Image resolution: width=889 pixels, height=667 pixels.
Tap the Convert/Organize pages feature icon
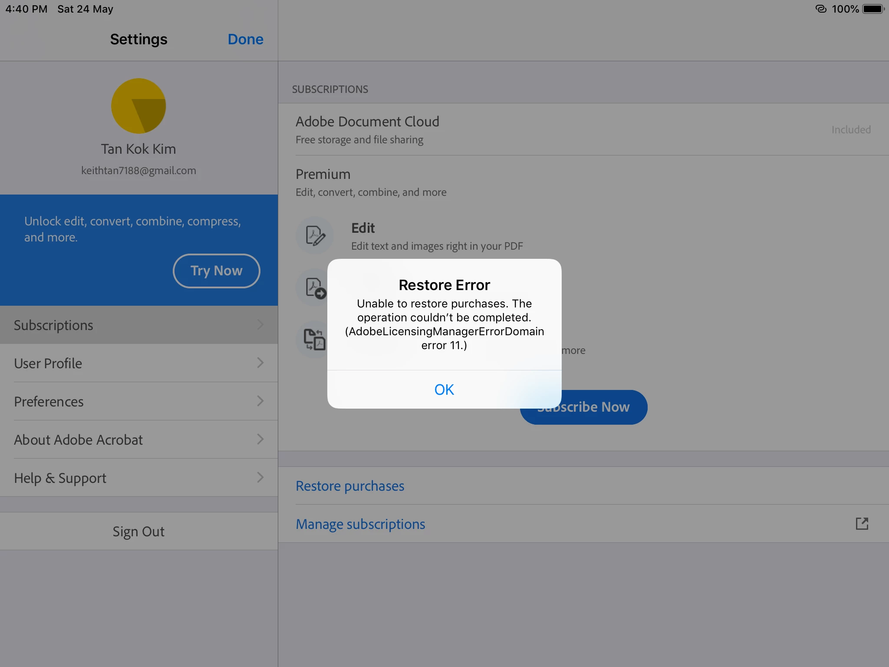pos(313,340)
